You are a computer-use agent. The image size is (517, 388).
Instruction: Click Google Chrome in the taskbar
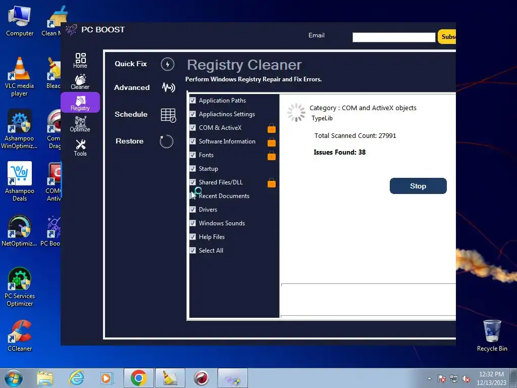pyautogui.click(x=138, y=378)
